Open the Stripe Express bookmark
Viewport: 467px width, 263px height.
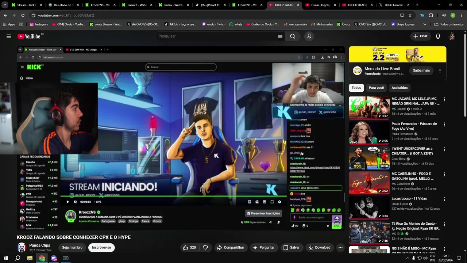403,24
